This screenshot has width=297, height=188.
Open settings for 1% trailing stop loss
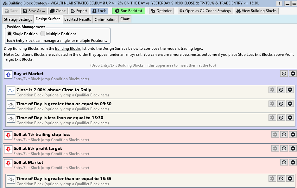(x=275, y=134)
